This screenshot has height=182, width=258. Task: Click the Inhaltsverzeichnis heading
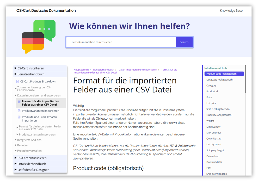tap(216, 68)
